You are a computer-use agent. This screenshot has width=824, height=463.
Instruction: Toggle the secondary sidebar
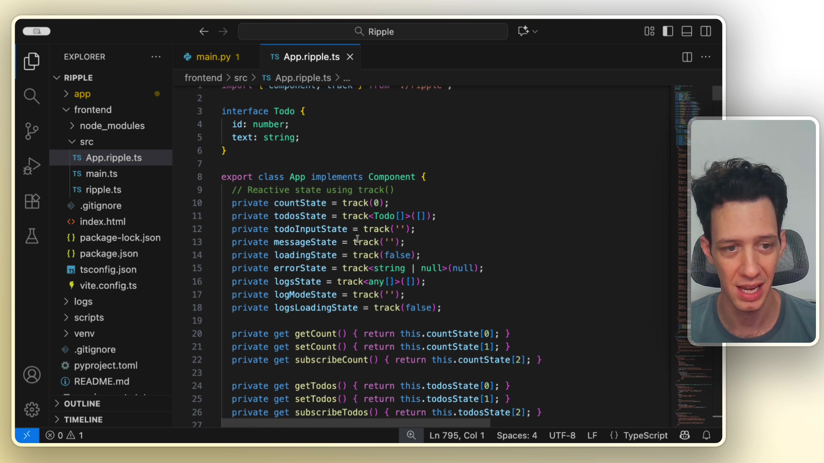click(706, 31)
